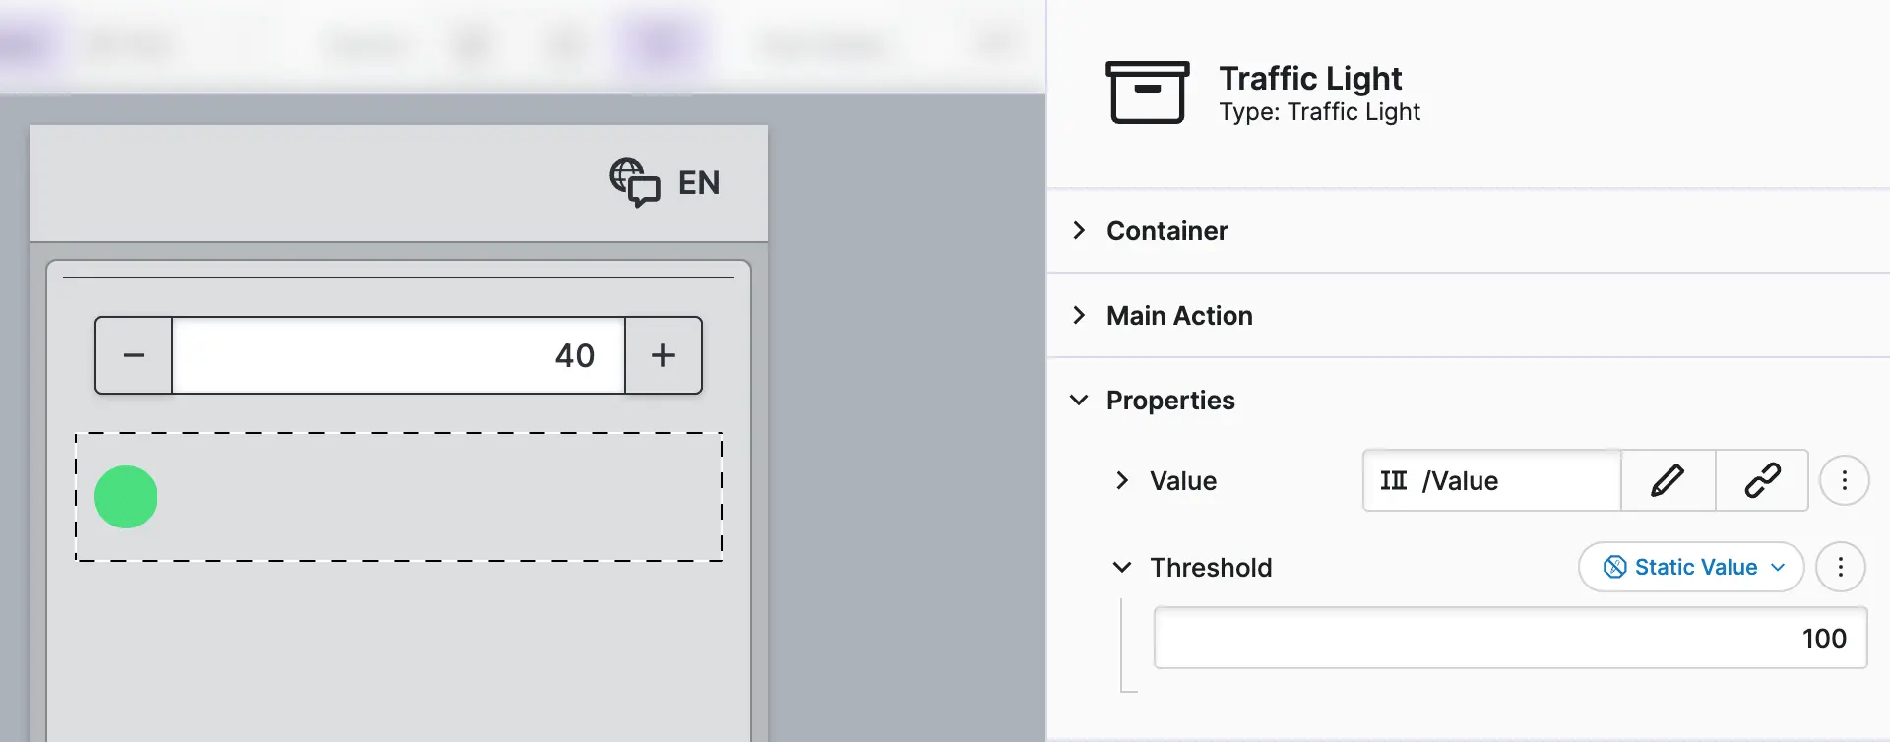
Task: Open the Static Value dropdown
Action: click(1691, 567)
